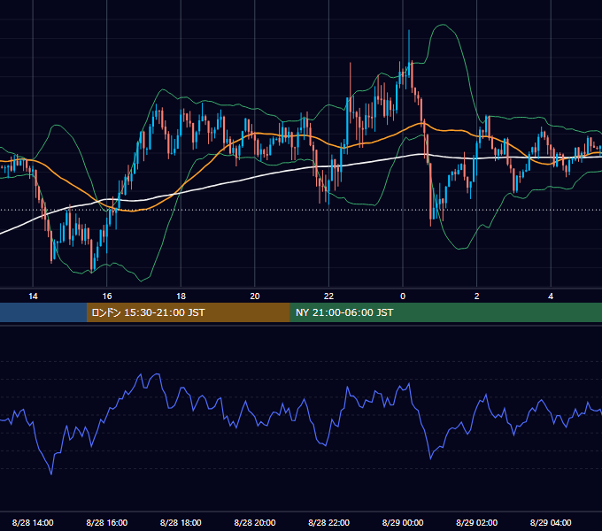Viewport: 602px width, 531px height.
Task: Click the NY 21:00-06:00 JST session bar
Action: pyautogui.click(x=445, y=312)
